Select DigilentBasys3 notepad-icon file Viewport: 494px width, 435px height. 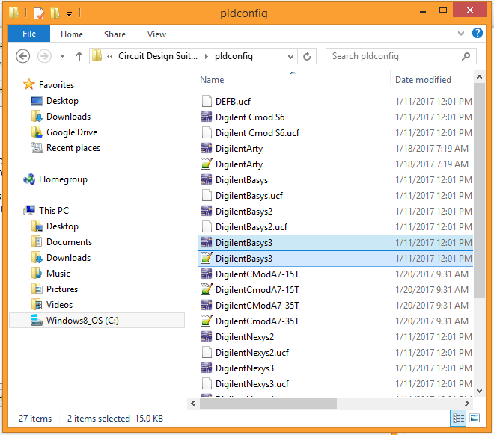point(207,258)
